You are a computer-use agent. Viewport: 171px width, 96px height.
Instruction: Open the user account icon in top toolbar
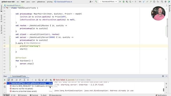click(90, 2)
